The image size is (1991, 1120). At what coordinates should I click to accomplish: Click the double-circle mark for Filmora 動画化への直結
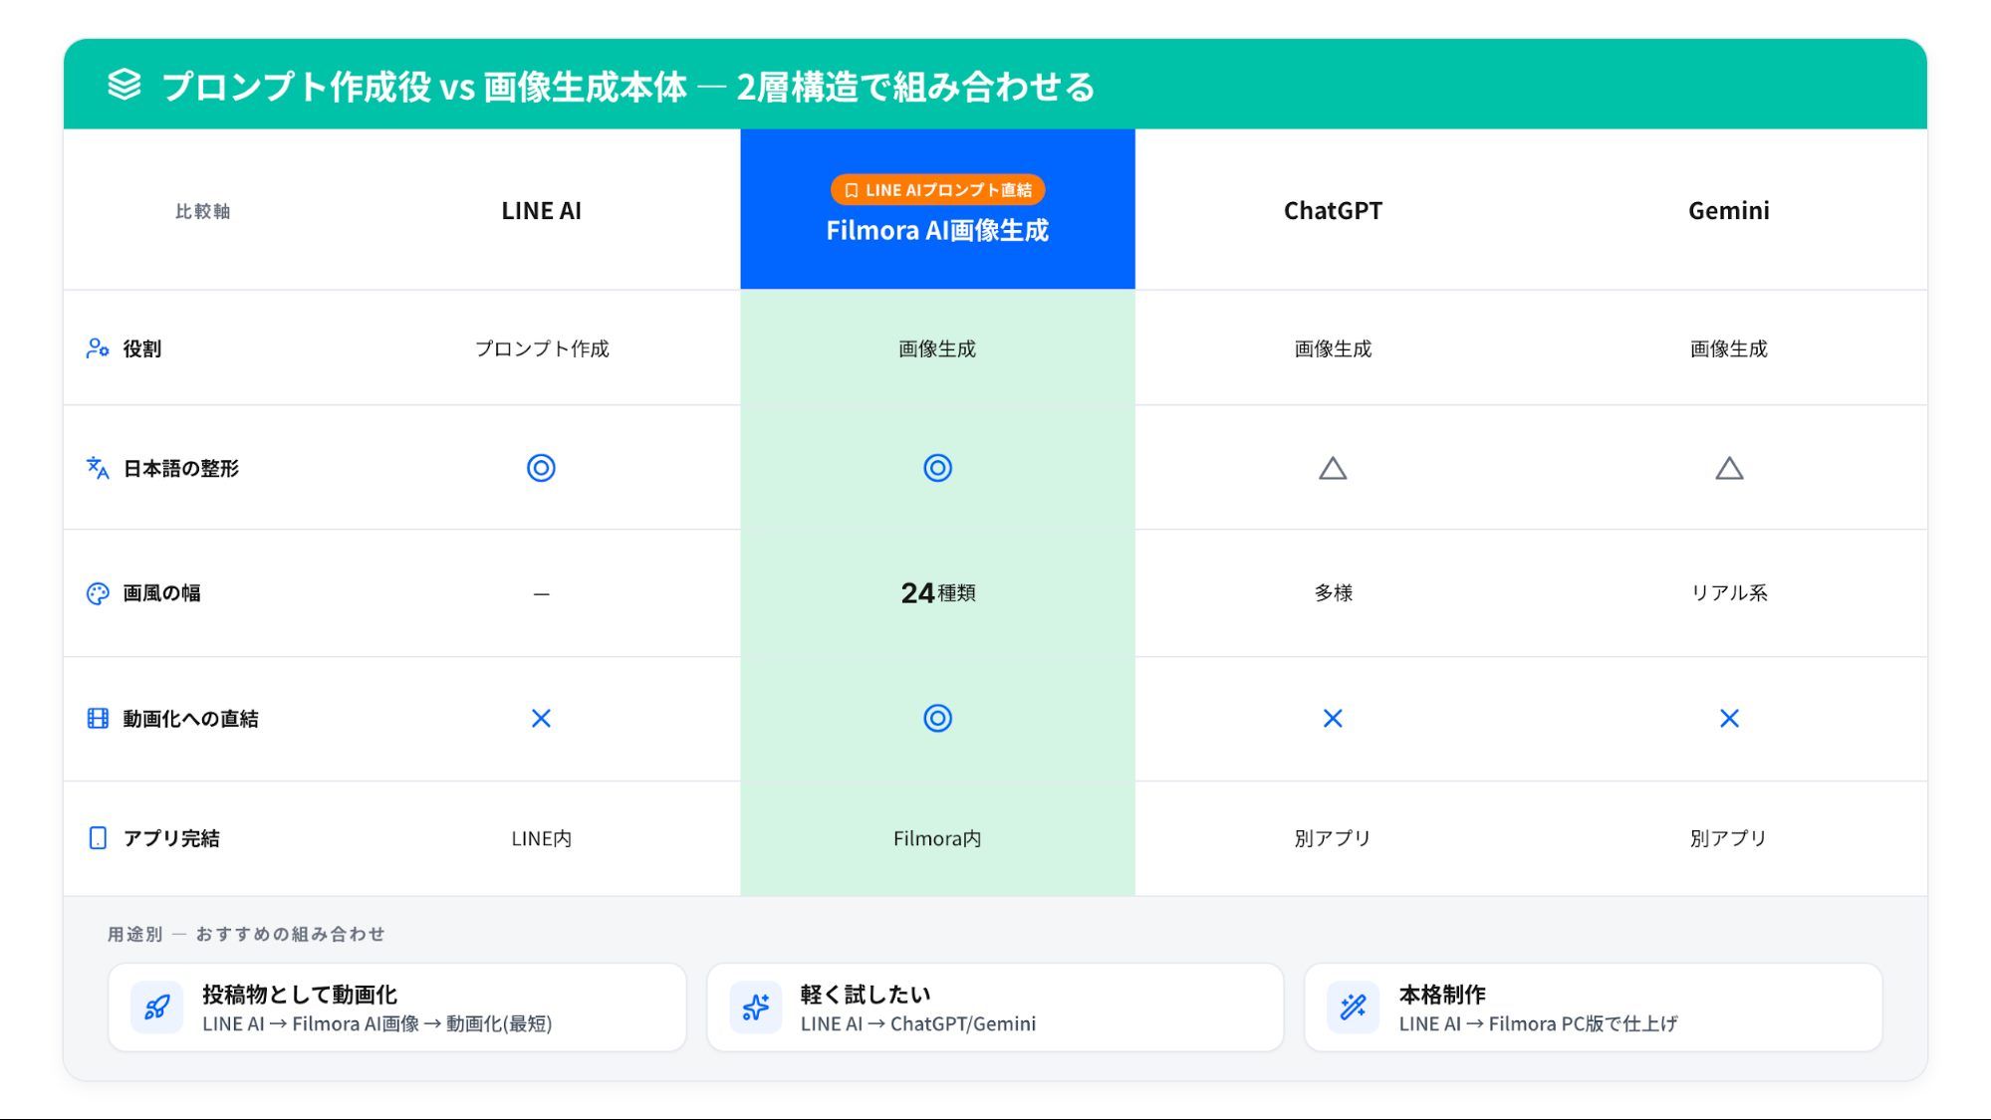(937, 719)
